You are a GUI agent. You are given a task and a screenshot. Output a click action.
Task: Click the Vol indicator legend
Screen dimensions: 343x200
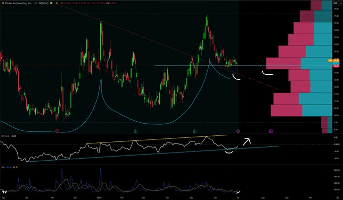[3, 167]
